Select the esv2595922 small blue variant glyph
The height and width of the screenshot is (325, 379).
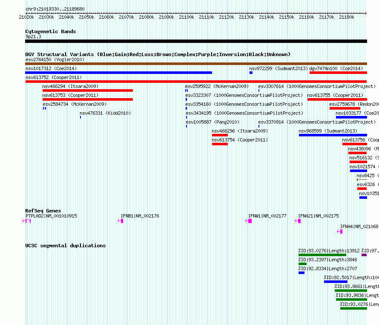(x=187, y=90)
